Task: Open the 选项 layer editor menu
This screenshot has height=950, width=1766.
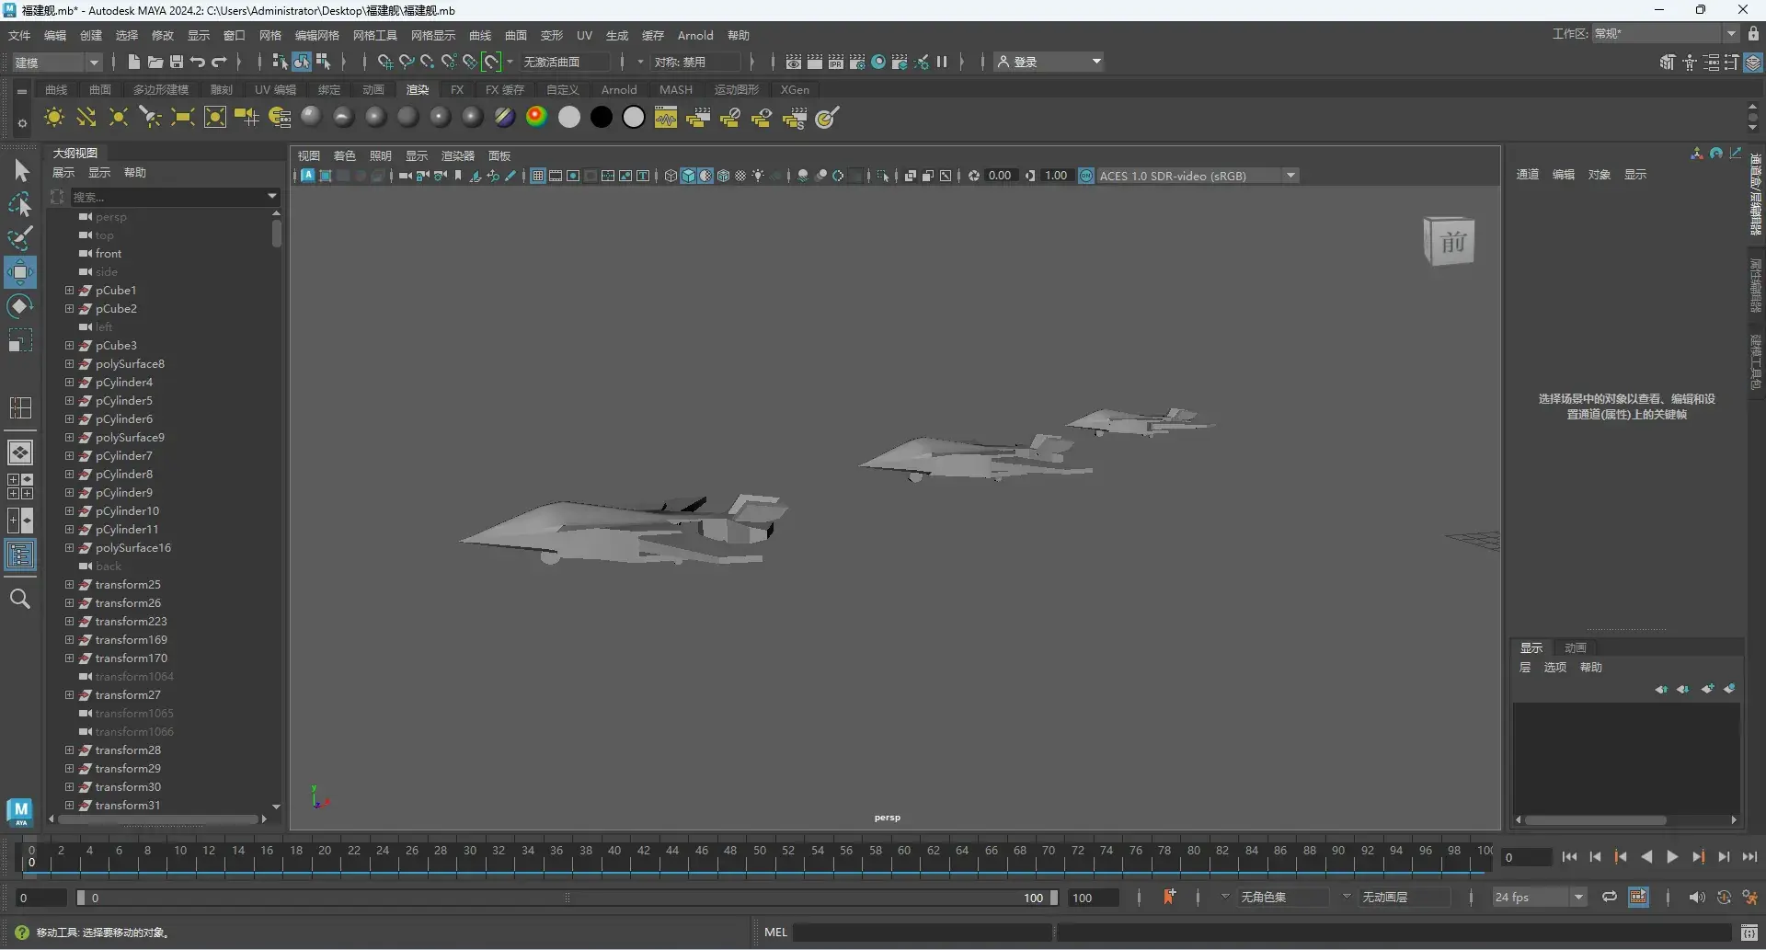Action: coord(1555,667)
